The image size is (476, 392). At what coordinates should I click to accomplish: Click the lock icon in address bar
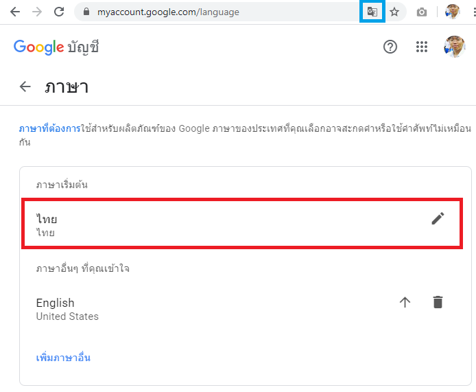click(86, 12)
